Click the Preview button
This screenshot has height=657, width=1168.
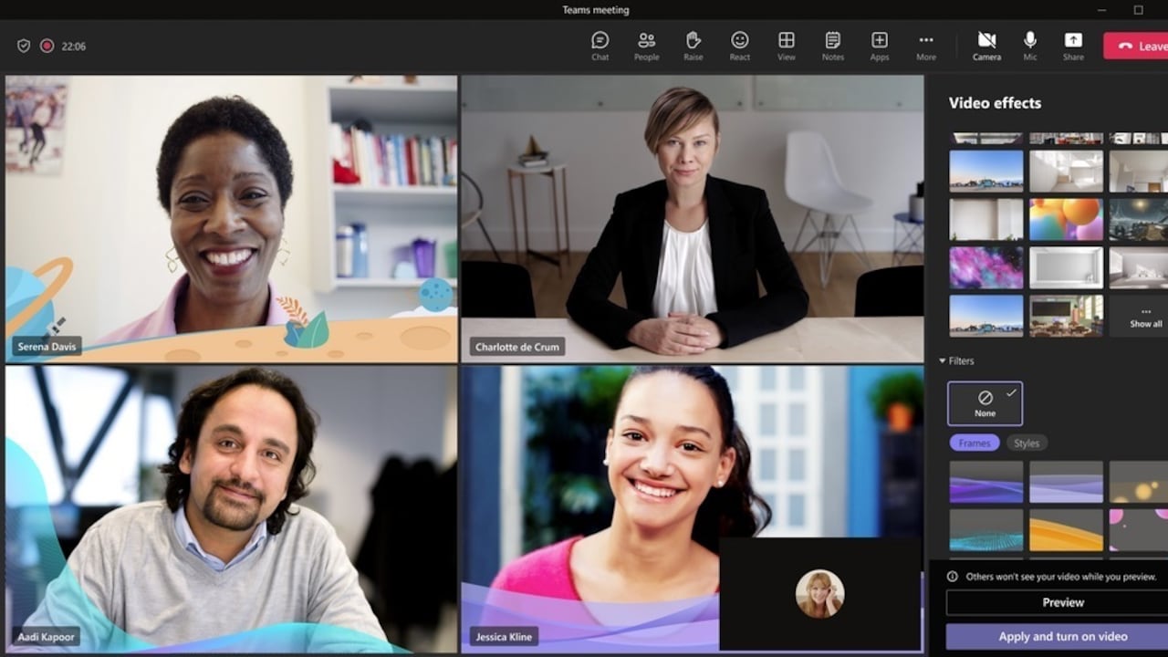(1062, 602)
